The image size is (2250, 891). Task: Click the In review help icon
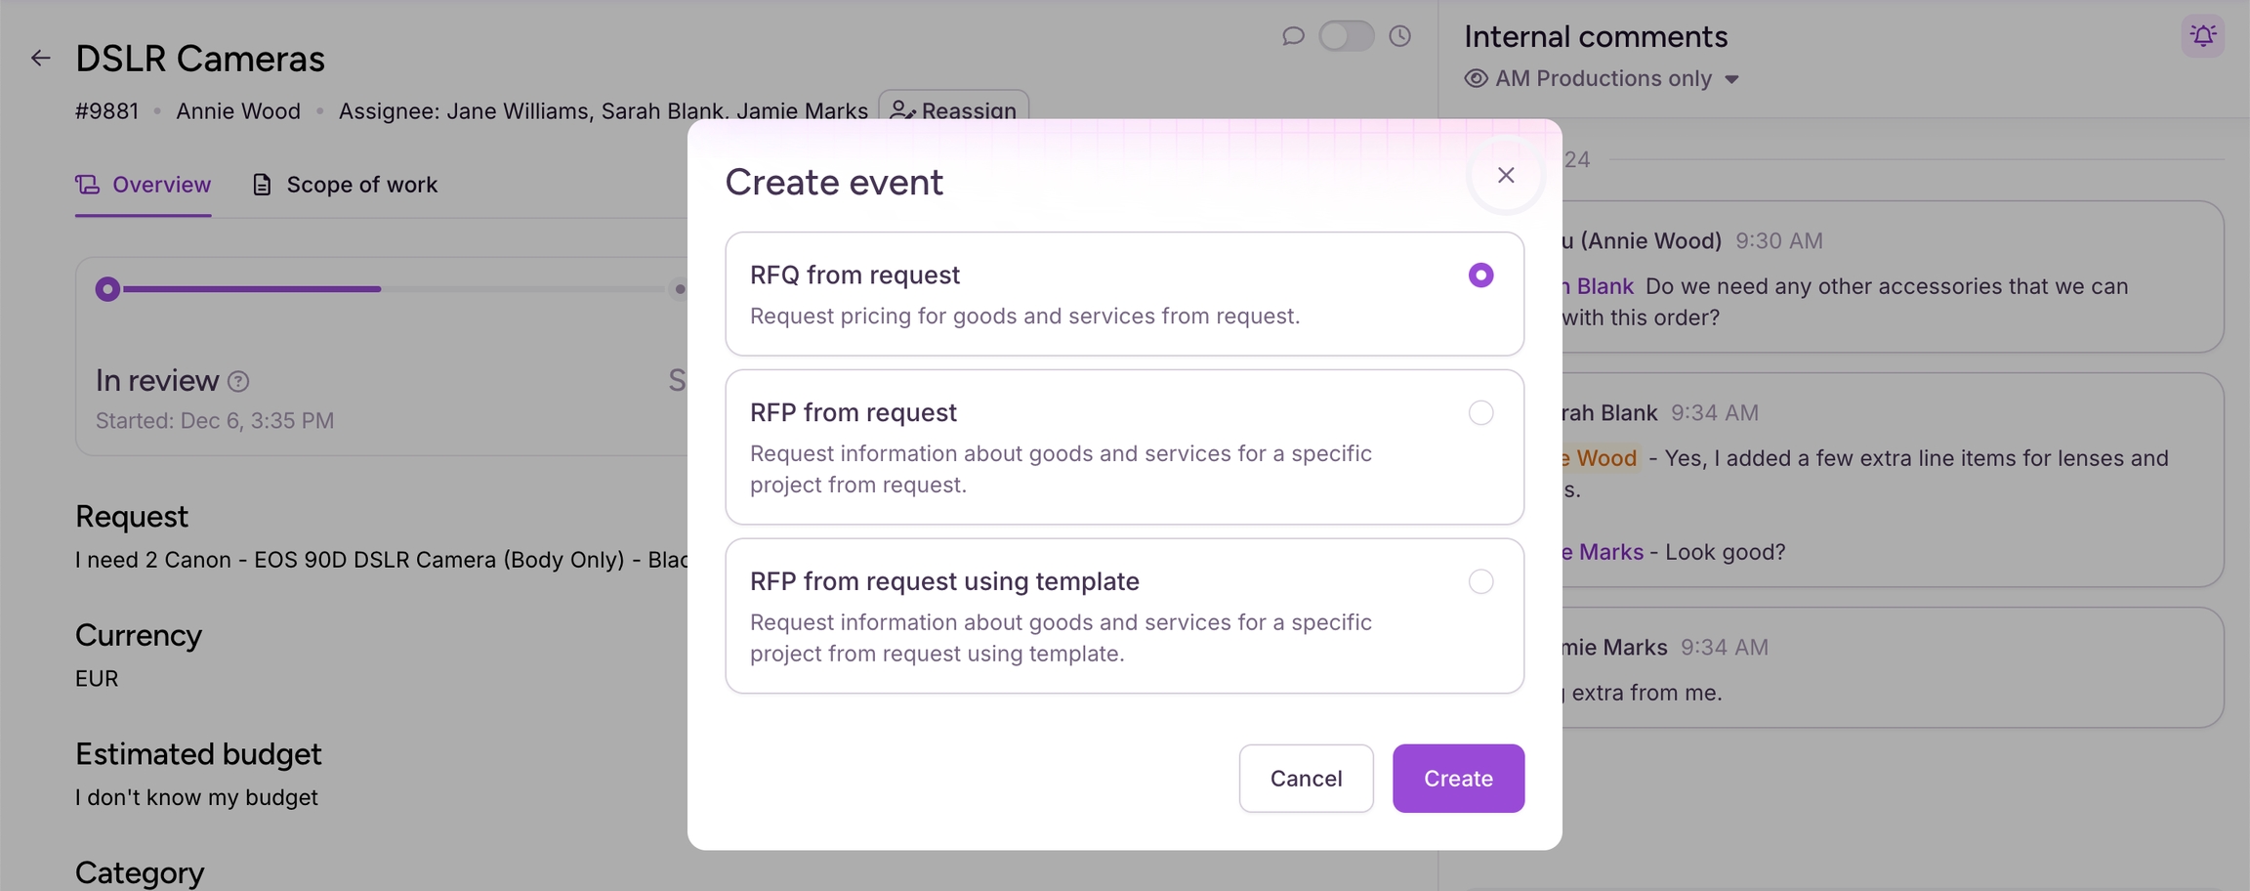point(238,382)
